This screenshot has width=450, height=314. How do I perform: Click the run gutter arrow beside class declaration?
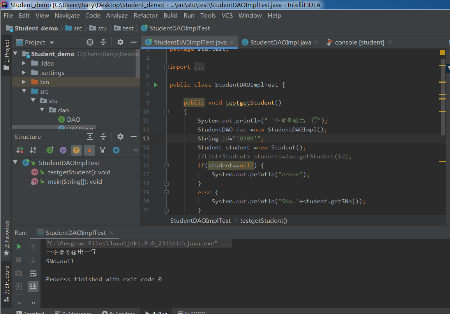click(156, 85)
